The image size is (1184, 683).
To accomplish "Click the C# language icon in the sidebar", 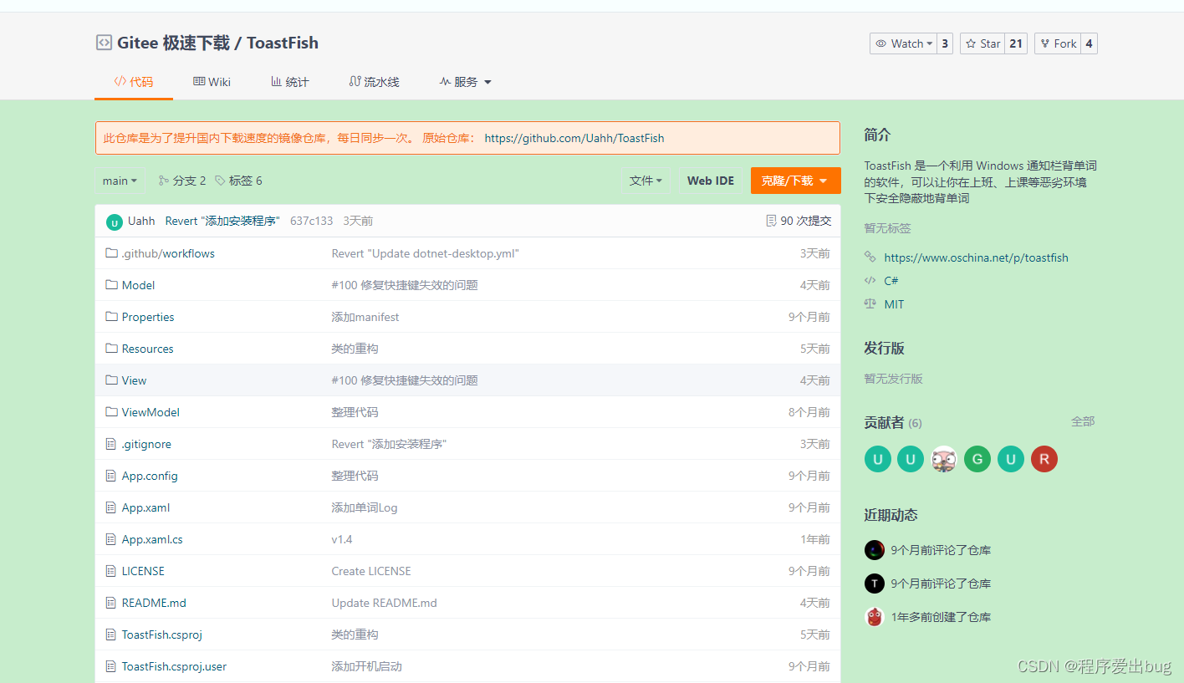I will point(870,280).
